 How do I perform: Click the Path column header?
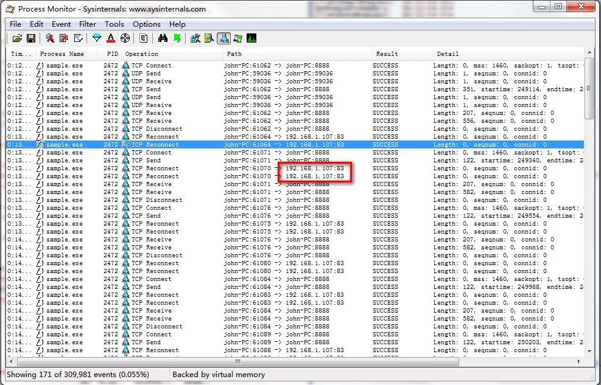[x=297, y=54]
